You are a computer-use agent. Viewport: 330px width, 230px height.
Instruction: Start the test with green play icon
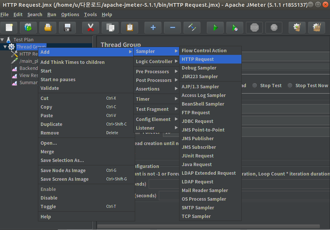coord(215,27)
